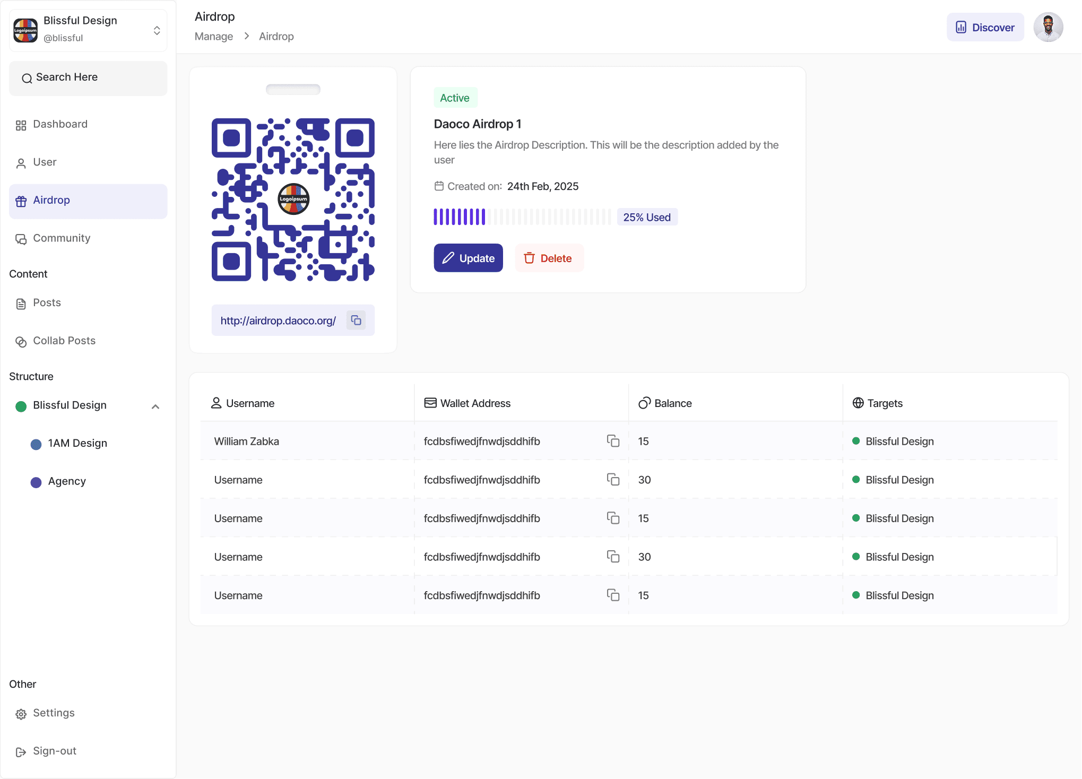Copy the airdrop URL link icon
This screenshot has width=1082, height=779.
pos(356,320)
